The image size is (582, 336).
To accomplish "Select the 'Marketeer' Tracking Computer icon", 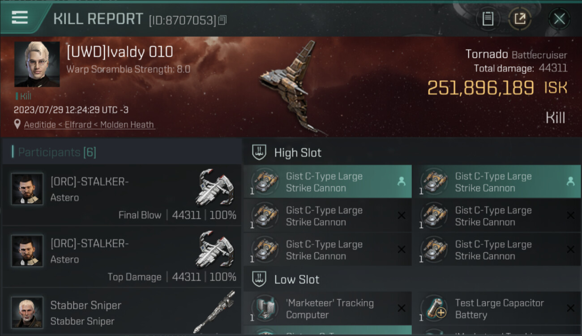I will coord(264,309).
